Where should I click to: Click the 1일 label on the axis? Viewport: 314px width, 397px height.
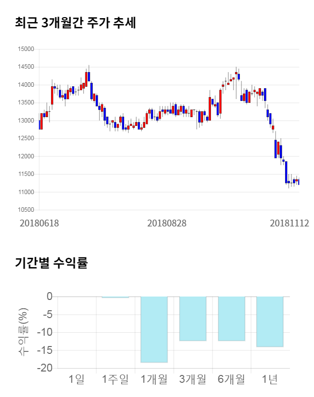(x=77, y=379)
